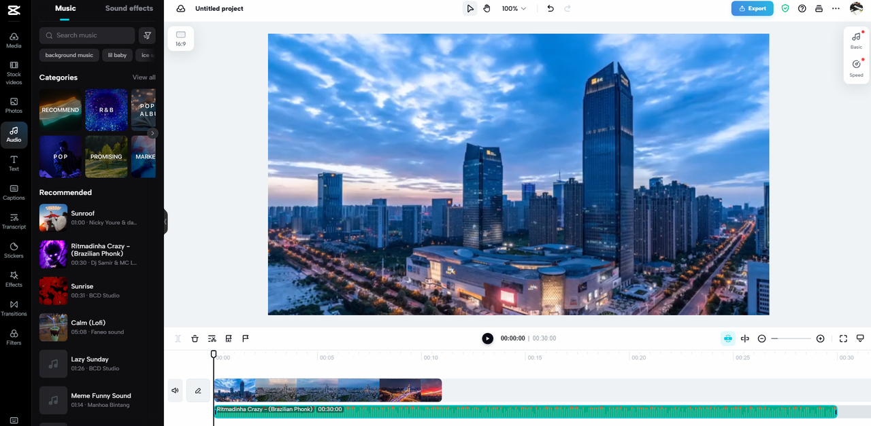
Task: Open the user profile avatar
Action: (857, 9)
